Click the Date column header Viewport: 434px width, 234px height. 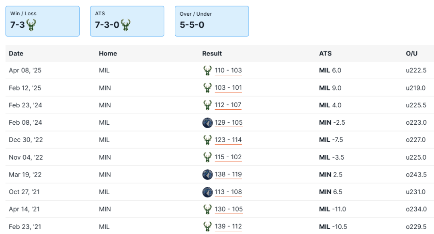(16, 53)
